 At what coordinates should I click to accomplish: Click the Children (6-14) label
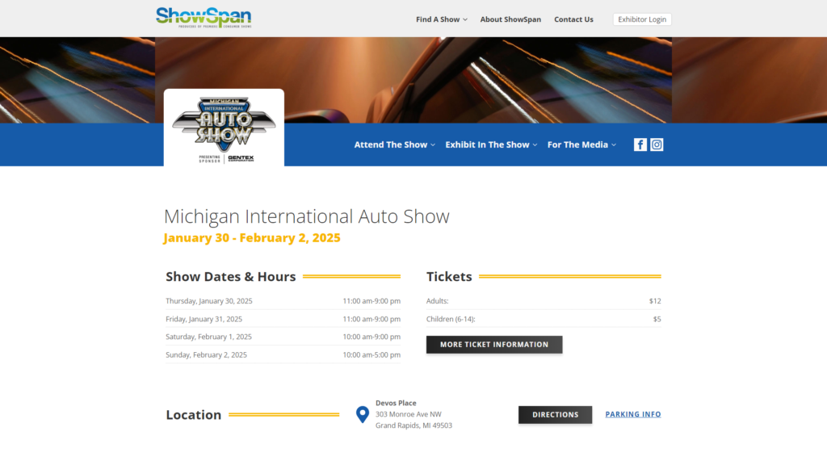click(451, 319)
